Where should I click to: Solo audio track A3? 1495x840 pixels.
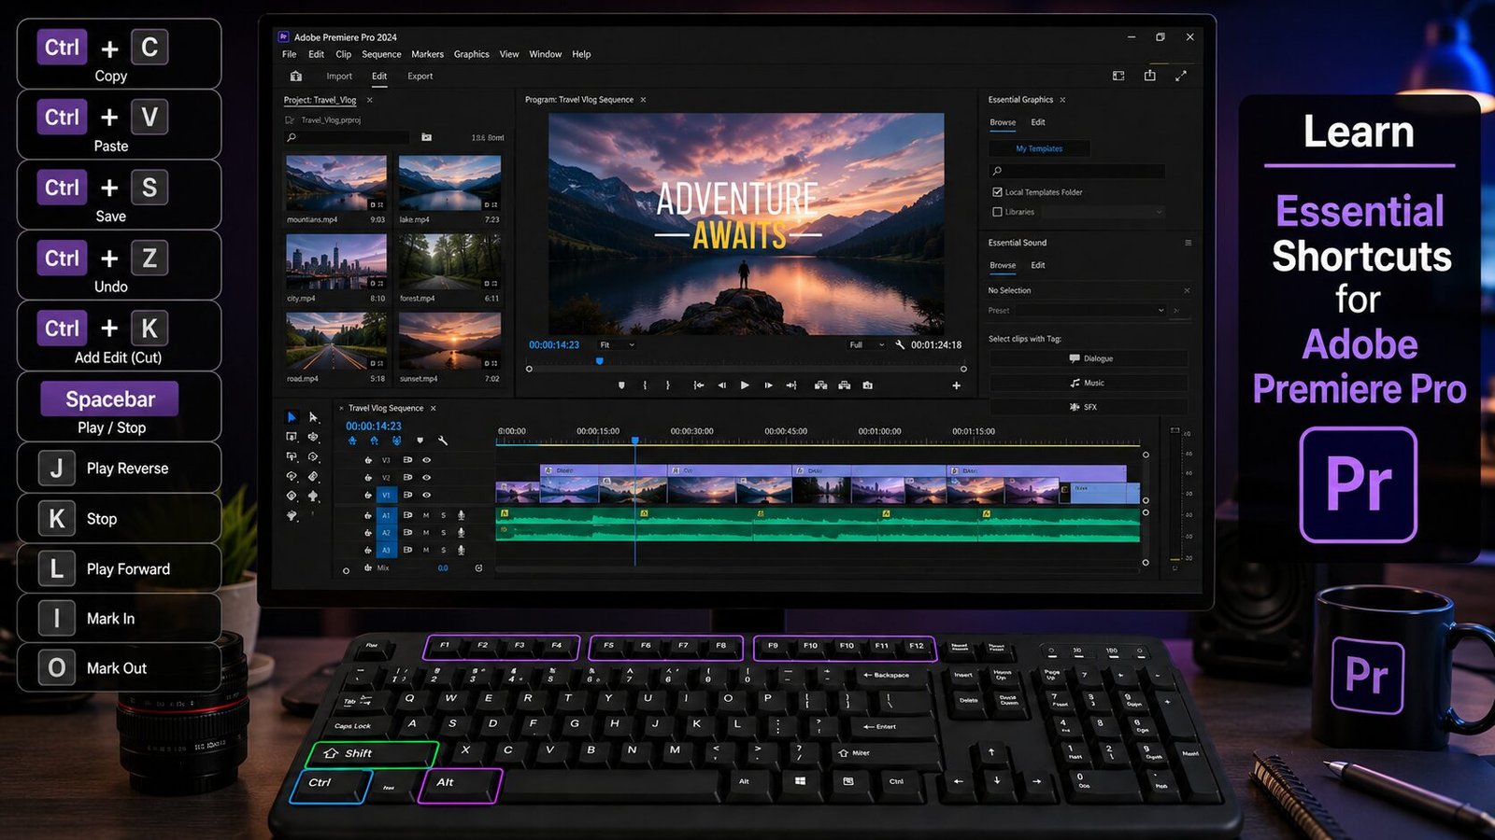(444, 551)
